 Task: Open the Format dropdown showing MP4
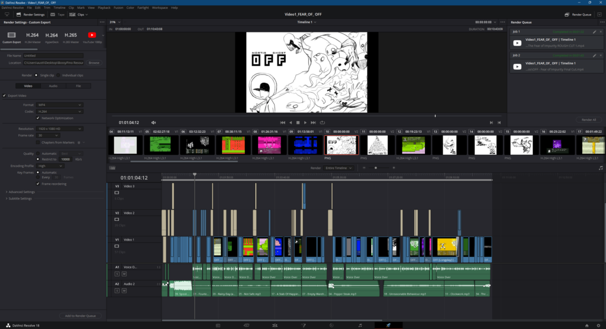(60, 105)
